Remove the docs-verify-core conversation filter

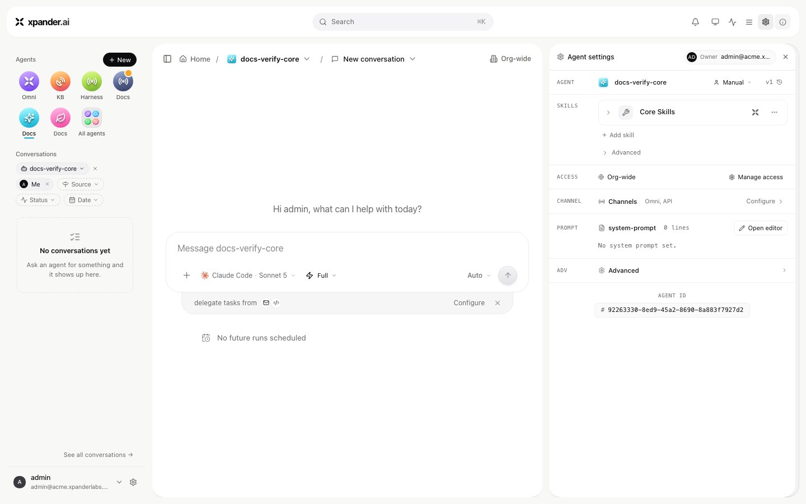pos(95,169)
